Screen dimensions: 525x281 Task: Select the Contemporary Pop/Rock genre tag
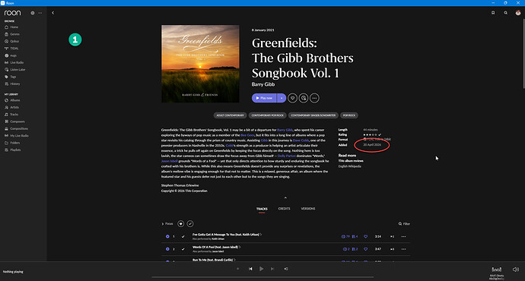point(268,115)
